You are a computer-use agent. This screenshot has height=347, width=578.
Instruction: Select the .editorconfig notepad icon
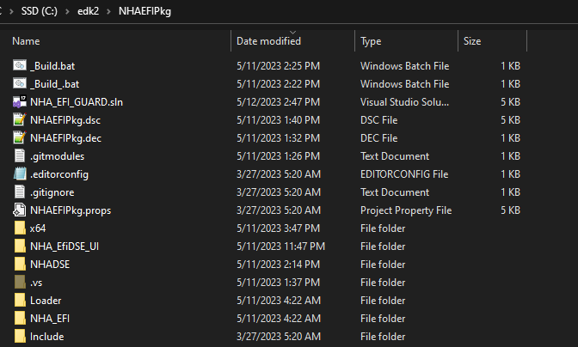(x=20, y=173)
